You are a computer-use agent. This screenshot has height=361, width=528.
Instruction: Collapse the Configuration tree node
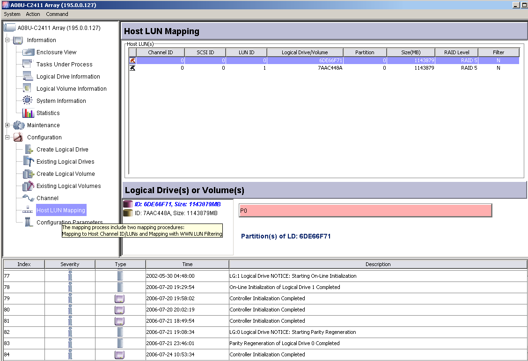point(7,137)
